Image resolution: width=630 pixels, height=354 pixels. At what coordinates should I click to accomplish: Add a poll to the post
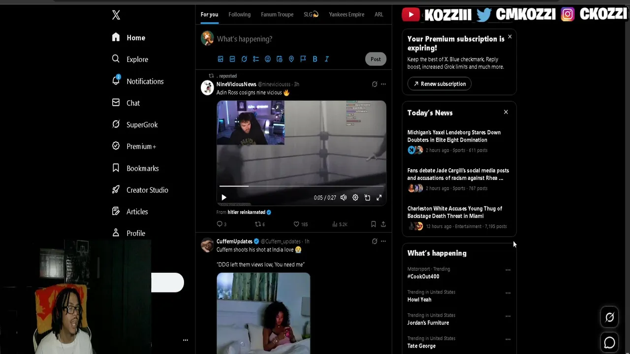click(x=256, y=59)
